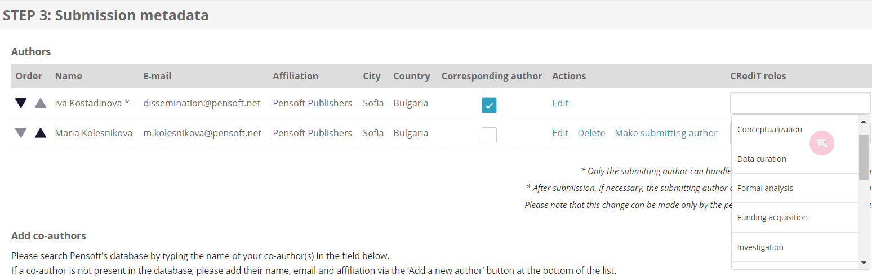
Task: Move Maria Kolesnikova up in author order
Action: tap(41, 133)
